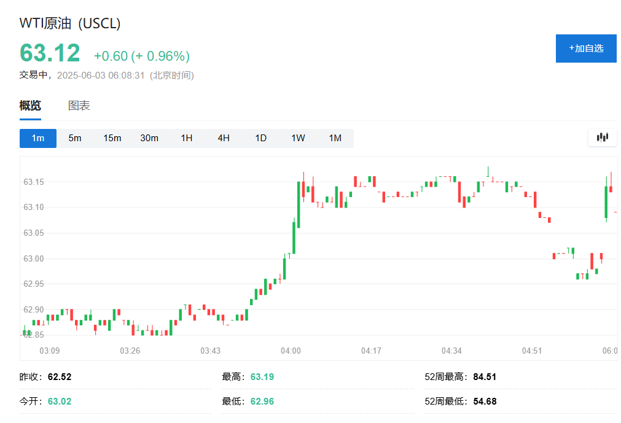Click the 昨收 value 62.52
The image size is (621, 423).
(x=60, y=377)
